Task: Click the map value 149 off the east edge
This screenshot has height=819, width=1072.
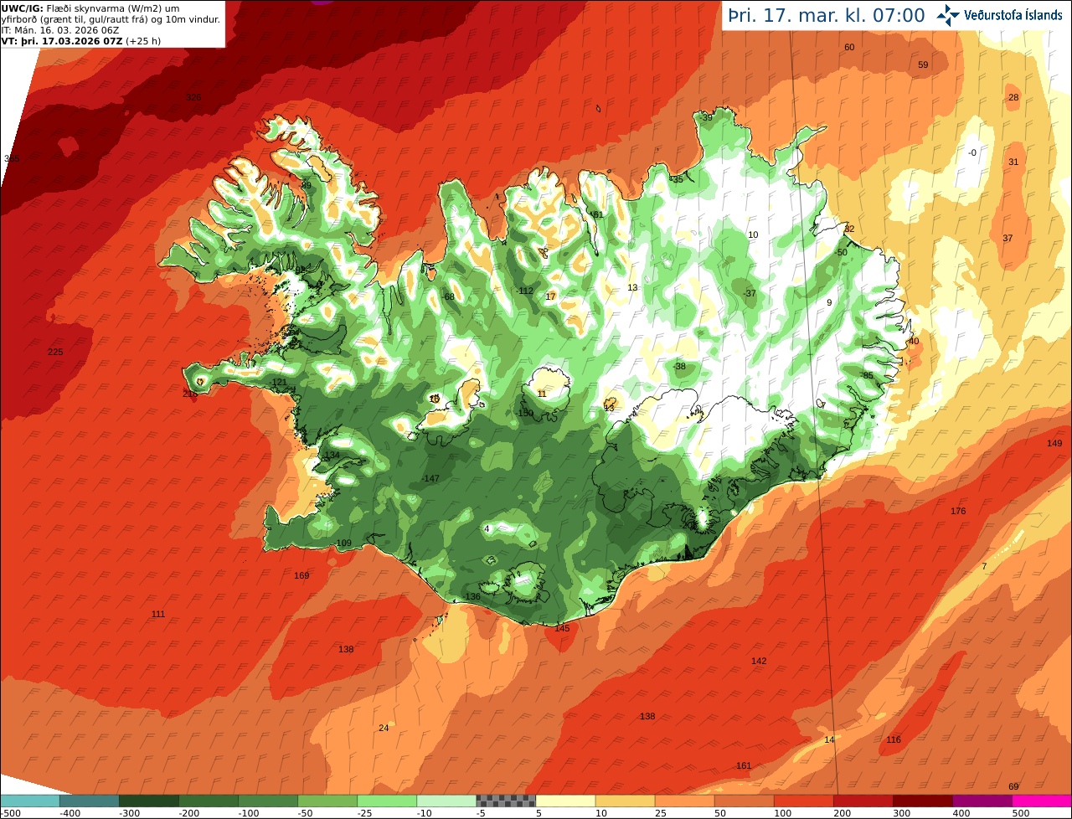Action: tap(1054, 443)
